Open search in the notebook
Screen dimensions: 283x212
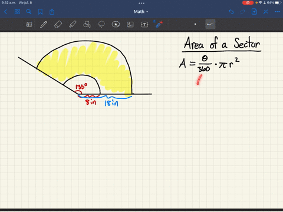pos(29,12)
